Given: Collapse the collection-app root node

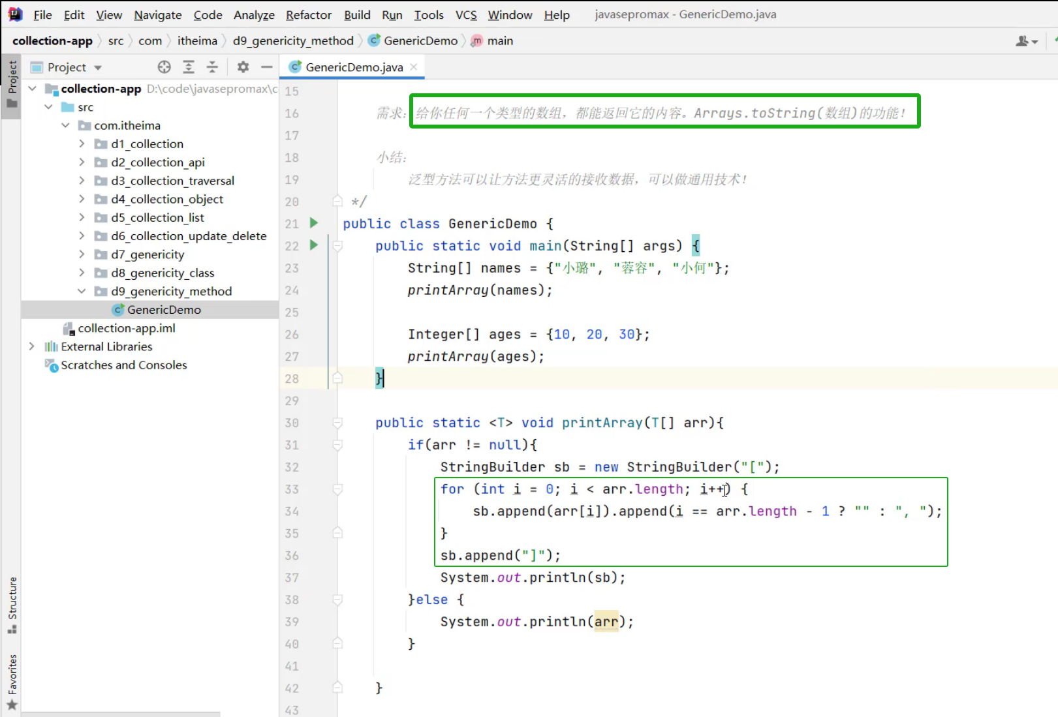Looking at the screenshot, I should 32,89.
